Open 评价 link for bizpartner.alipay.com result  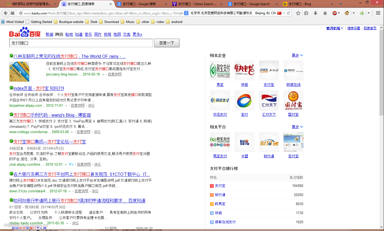[x=91, y=106]
